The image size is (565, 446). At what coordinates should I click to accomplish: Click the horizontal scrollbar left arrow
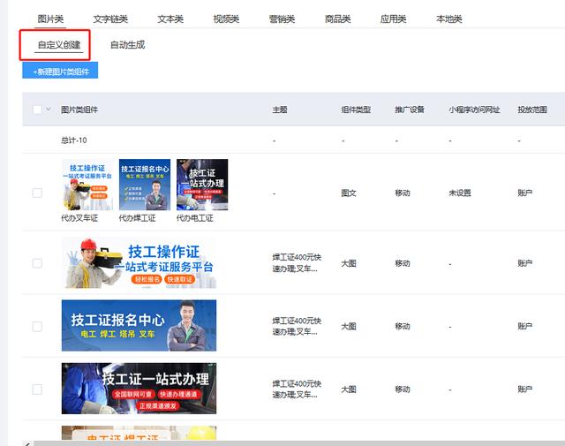tap(27, 443)
